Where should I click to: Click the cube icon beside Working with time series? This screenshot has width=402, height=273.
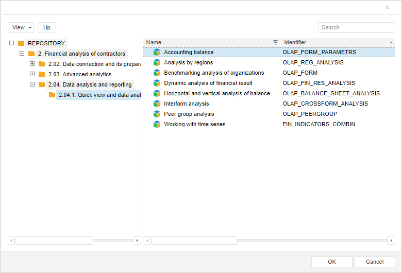(157, 124)
